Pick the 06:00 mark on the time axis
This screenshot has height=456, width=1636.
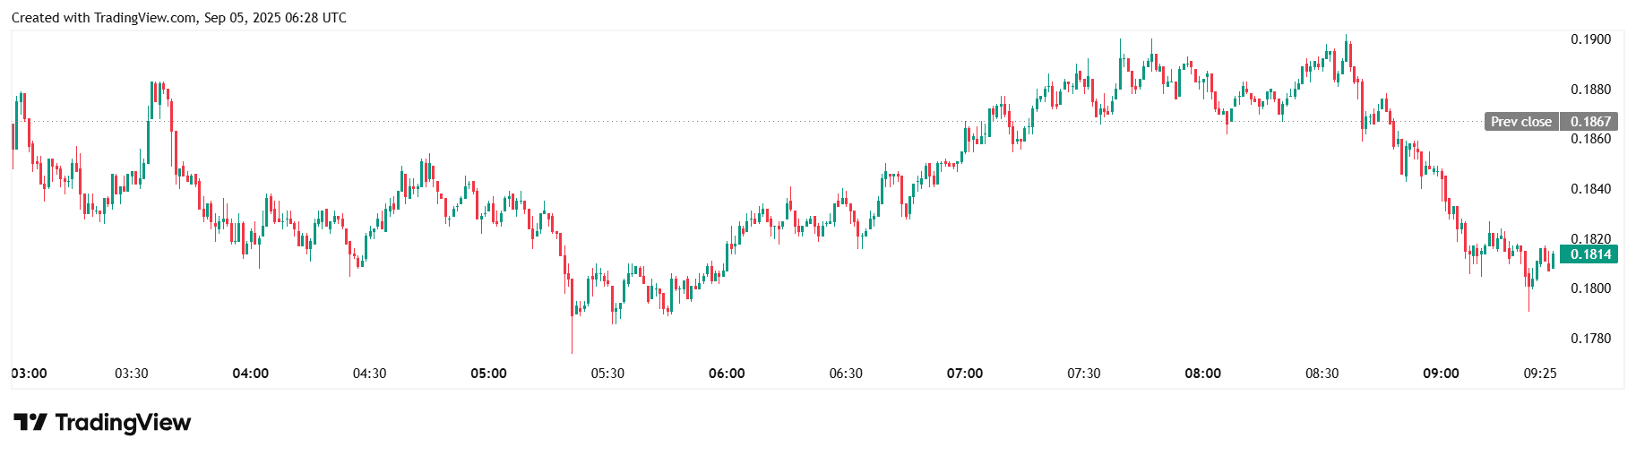[x=727, y=374]
